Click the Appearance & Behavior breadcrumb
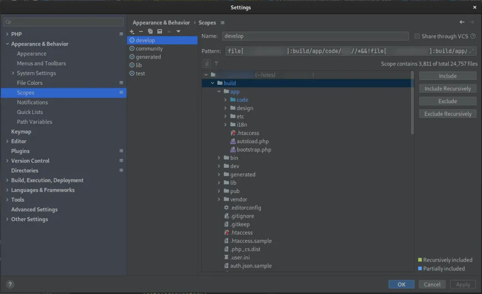The image size is (482, 294). 161,22
